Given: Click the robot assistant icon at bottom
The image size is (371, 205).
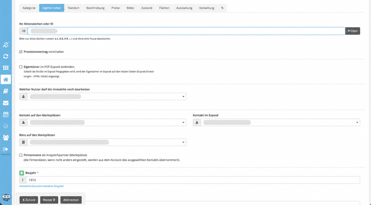Looking at the screenshot, I should point(6,198).
